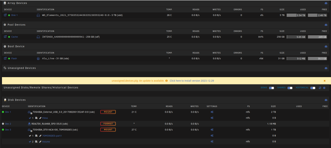Dismiss the unassigned.devices.plg update banner
Image resolution: width=331 pixels, height=148 pixels.
(325, 81)
